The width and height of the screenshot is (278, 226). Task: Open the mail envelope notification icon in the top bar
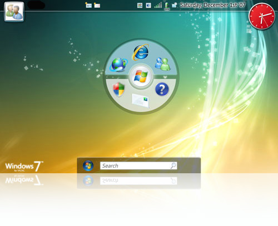(97, 5)
